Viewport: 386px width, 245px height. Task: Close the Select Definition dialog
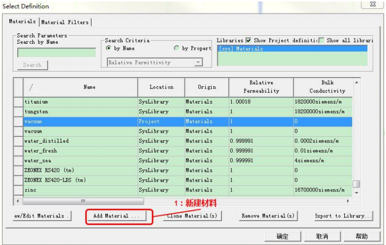click(372, 4)
